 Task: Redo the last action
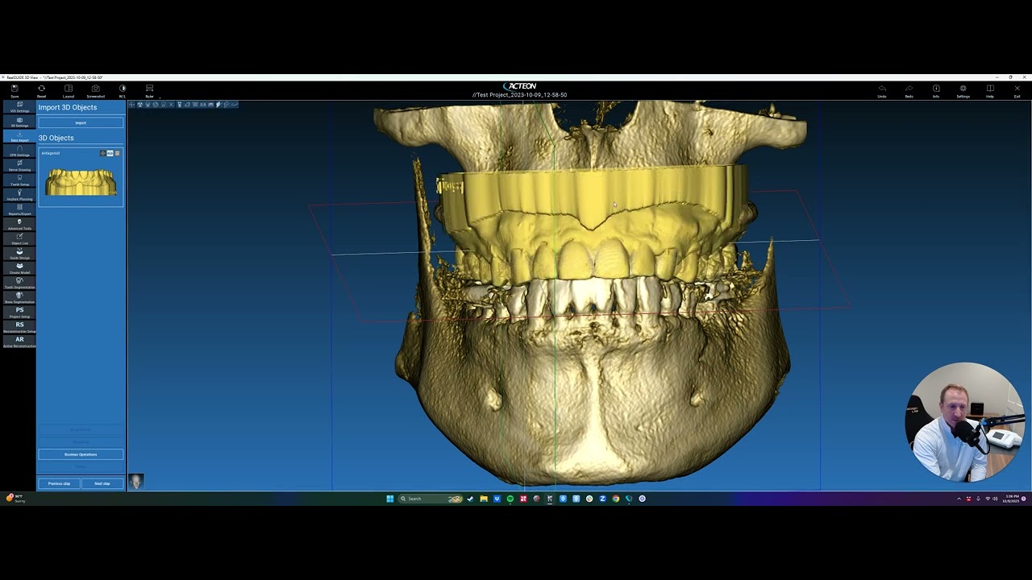coord(909,90)
